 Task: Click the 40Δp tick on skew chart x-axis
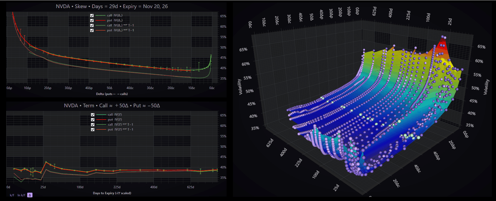[89, 88]
